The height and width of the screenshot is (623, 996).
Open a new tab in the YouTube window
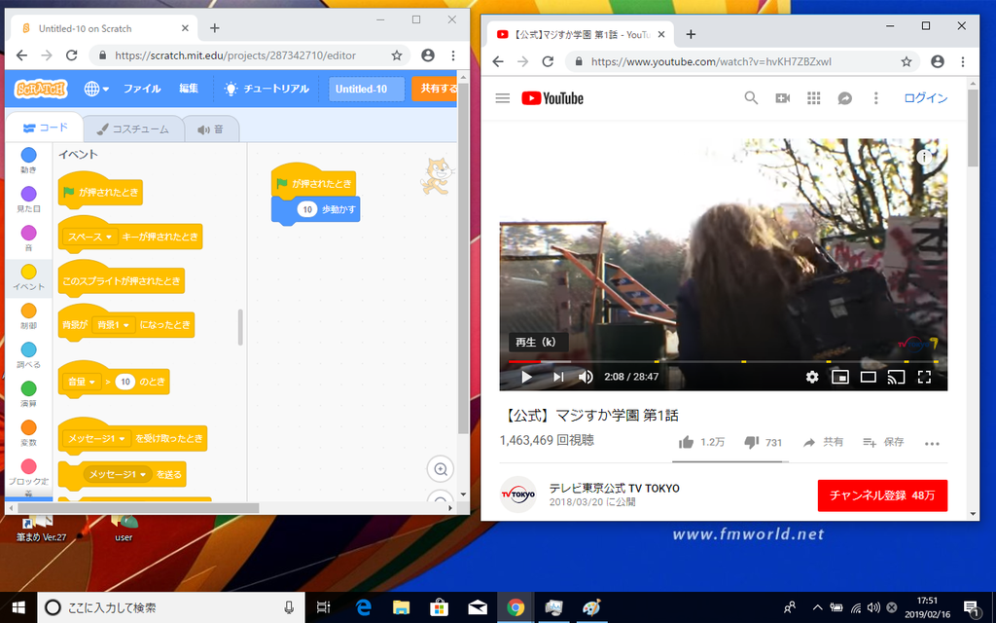691,34
